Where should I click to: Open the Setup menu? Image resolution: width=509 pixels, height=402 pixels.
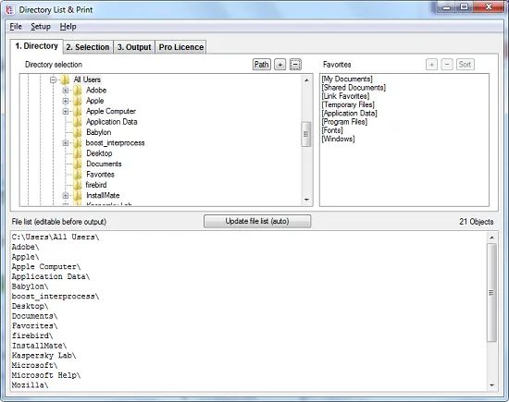pyautogui.click(x=41, y=27)
